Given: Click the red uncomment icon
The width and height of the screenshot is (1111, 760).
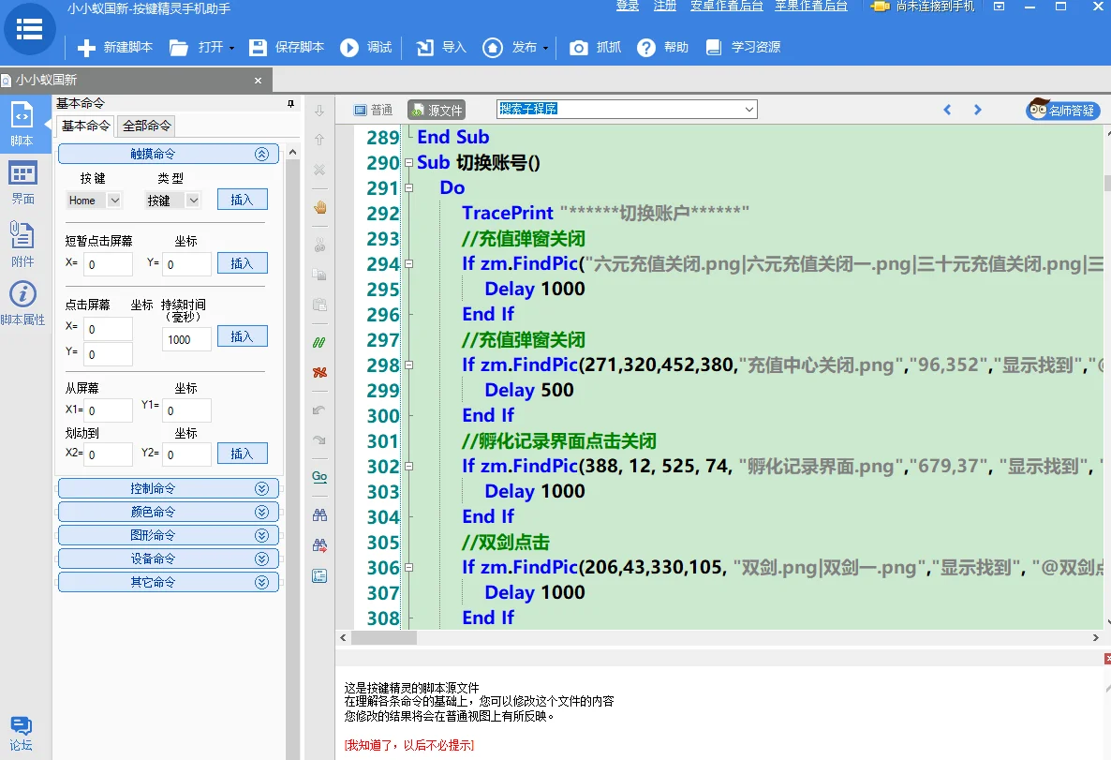Looking at the screenshot, I should tap(320, 372).
